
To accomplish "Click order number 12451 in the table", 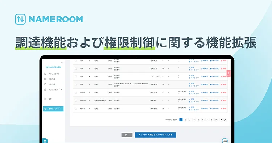I will (82, 109).
